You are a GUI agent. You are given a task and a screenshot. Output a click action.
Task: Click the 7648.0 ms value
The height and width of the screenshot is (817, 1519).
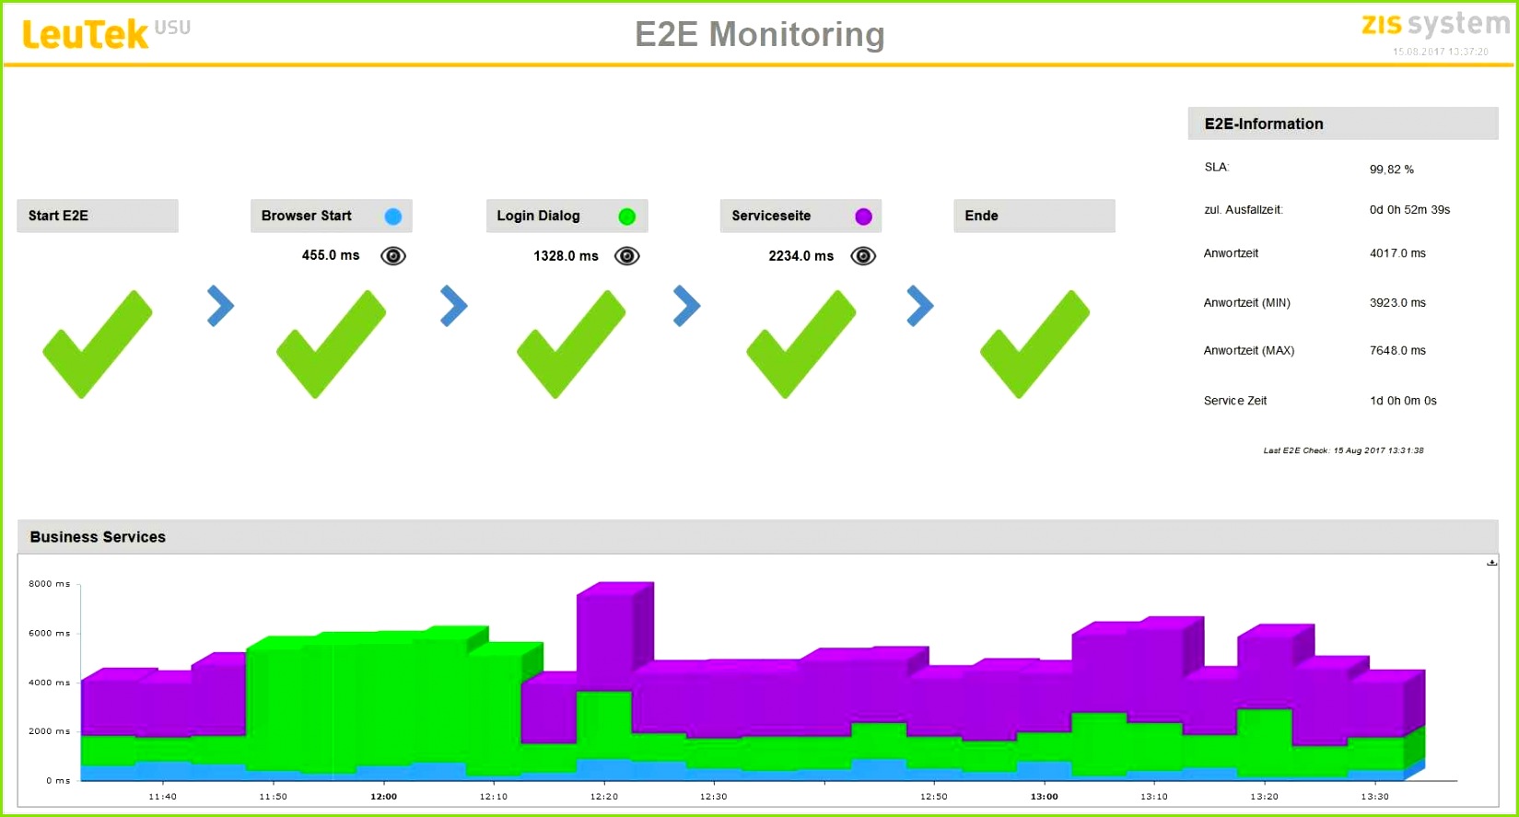click(x=1397, y=351)
